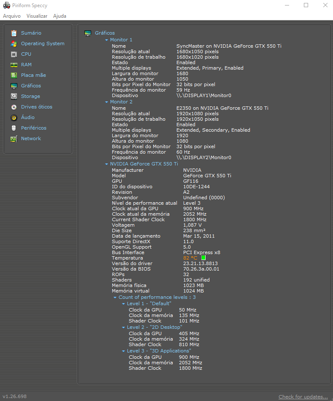Screen dimensions: 333x401
Task: Click the green temperature indicator square
Action: pyautogui.click(x=203, y=258)
